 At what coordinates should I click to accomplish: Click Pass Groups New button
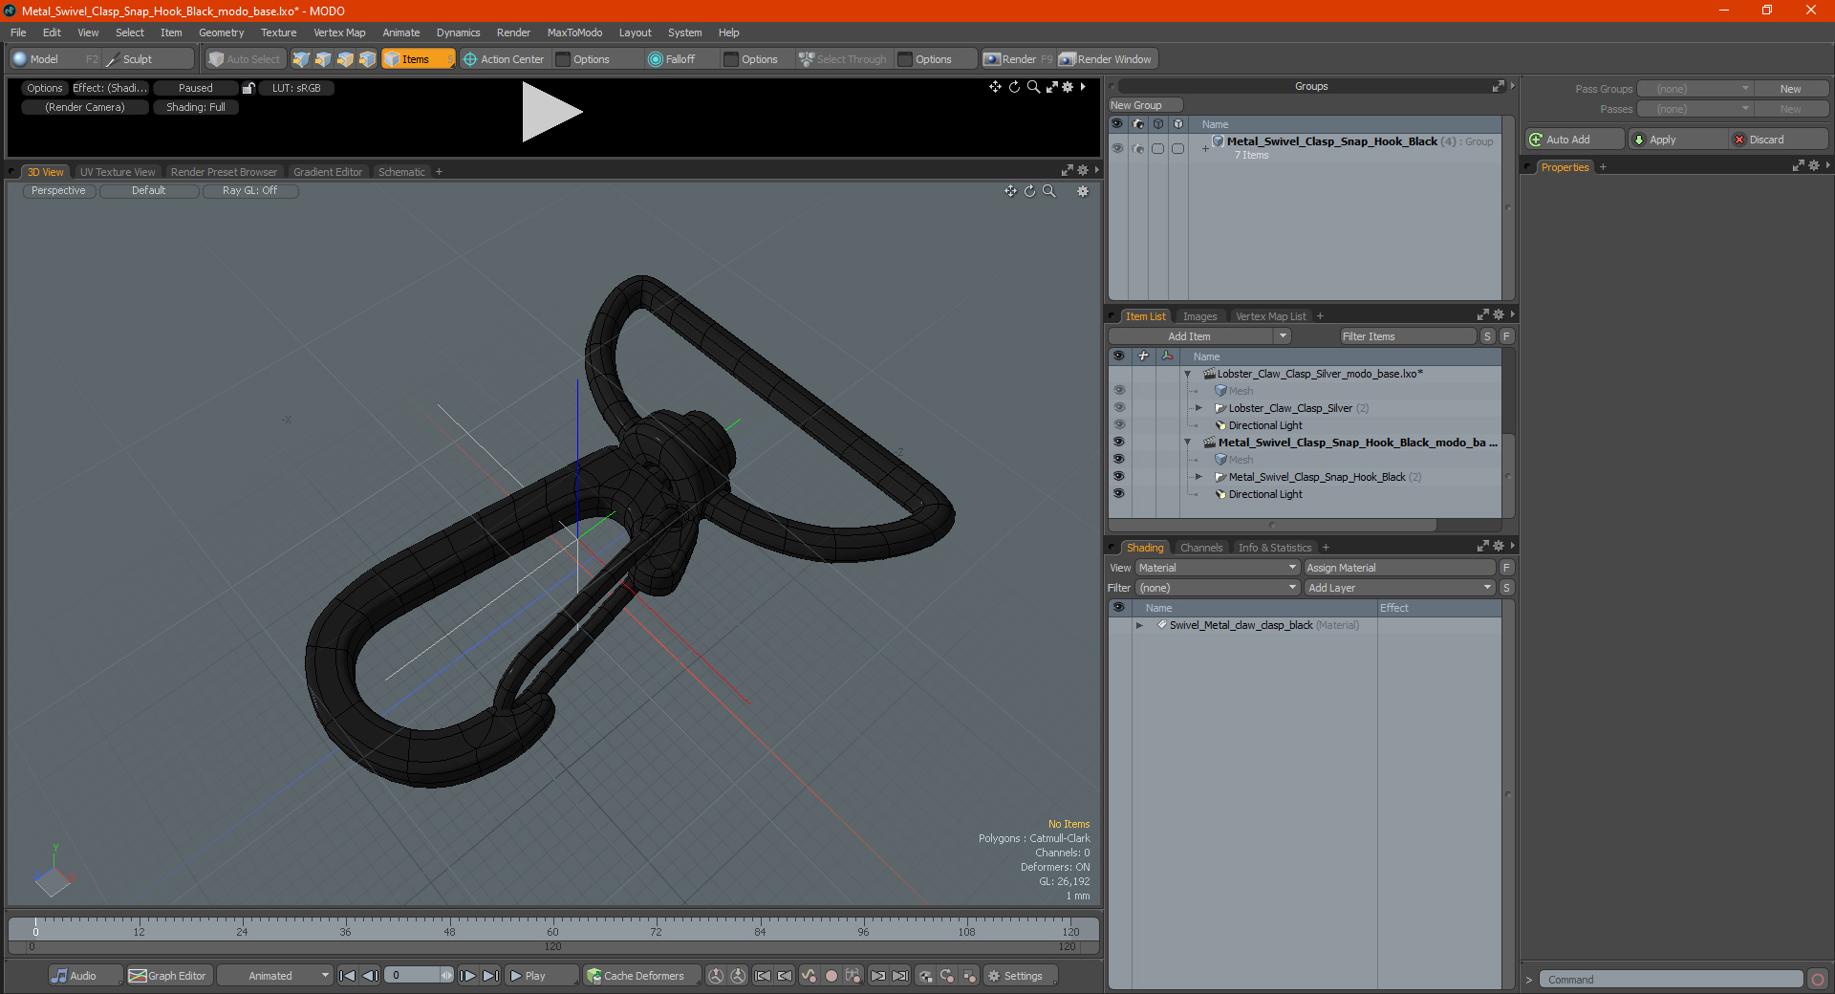(1790, 89)
